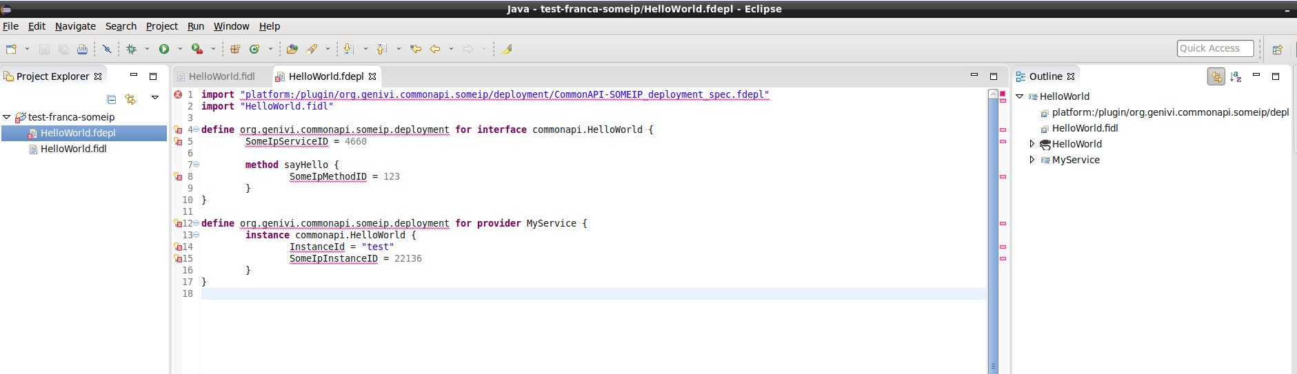Open the Run menu

coord(196,26)
